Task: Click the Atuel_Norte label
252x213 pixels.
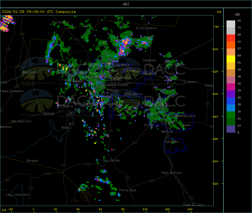Action: [x=133, y=94]
